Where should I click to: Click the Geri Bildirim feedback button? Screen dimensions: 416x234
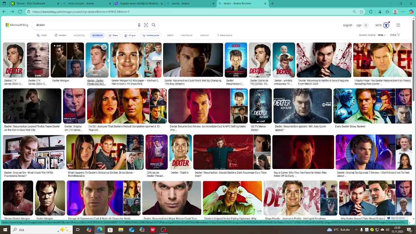396,218
